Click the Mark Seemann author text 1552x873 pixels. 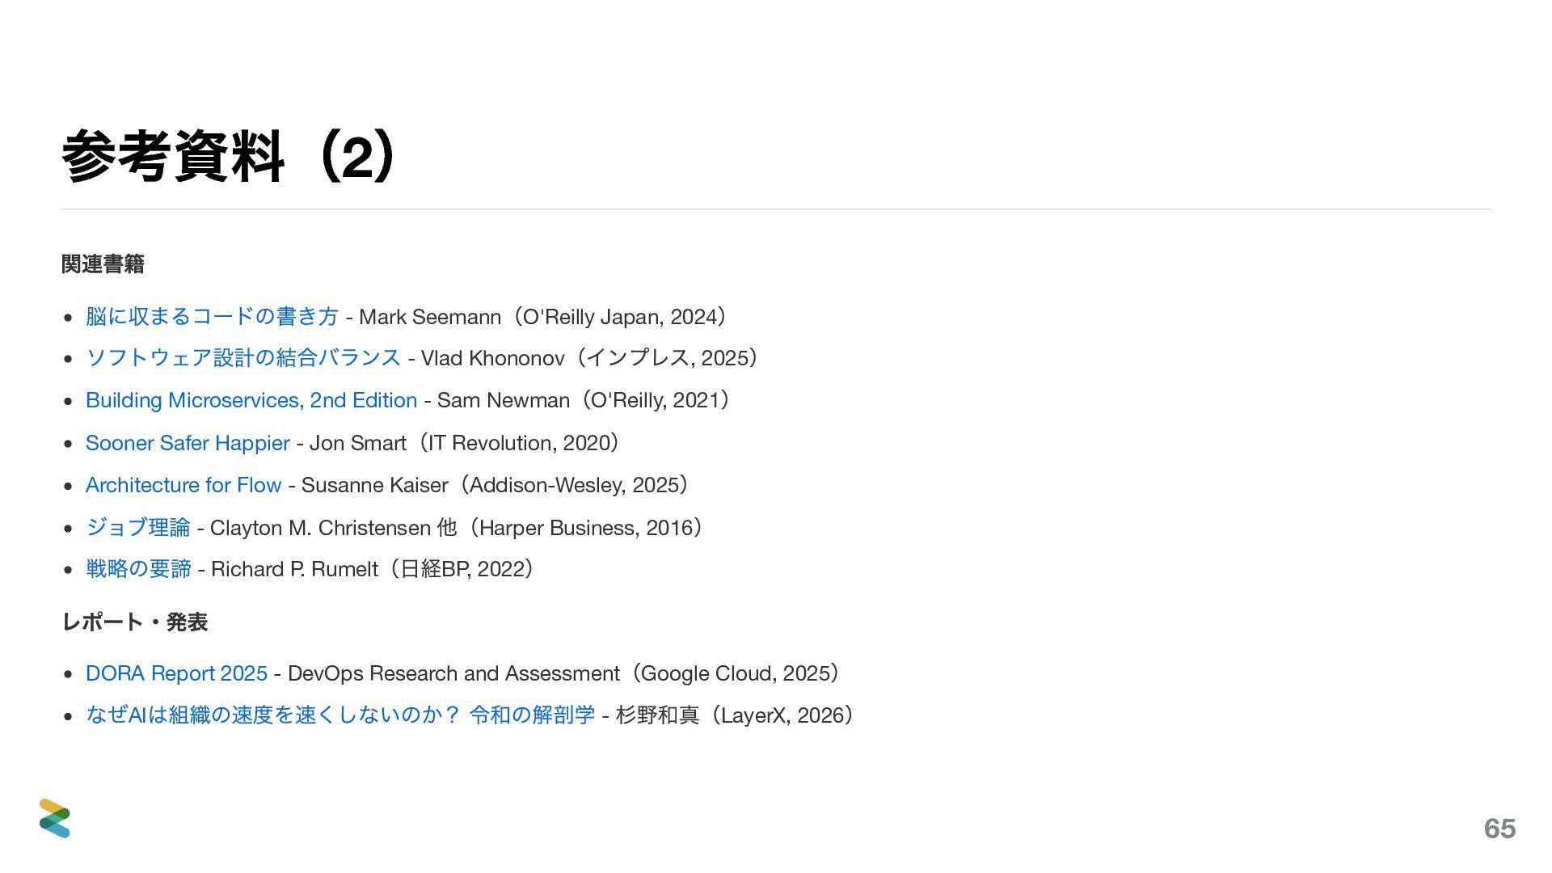pos(429,317)
